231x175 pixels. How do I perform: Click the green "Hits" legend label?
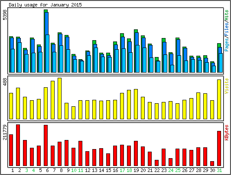227,15
